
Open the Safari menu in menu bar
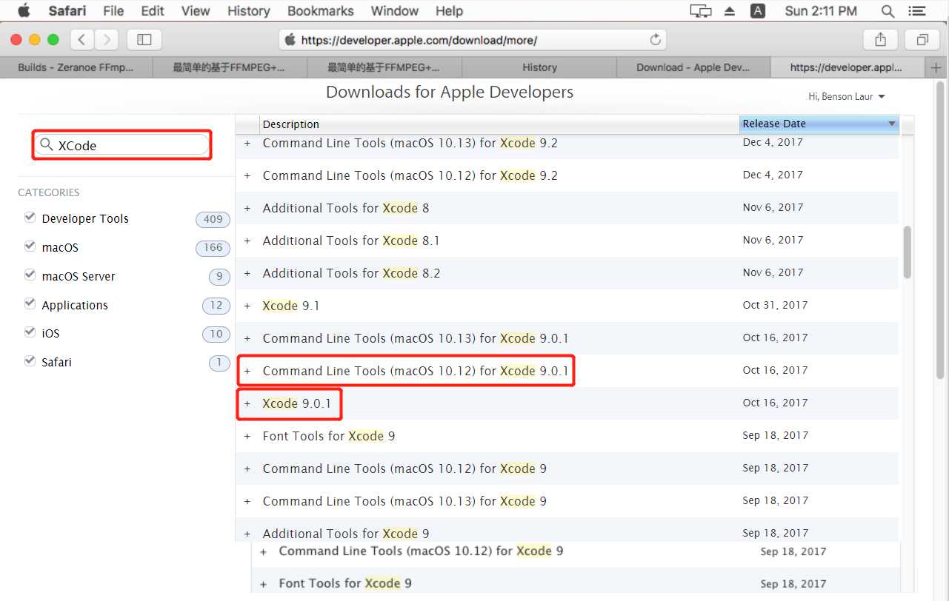pos(67,11)
